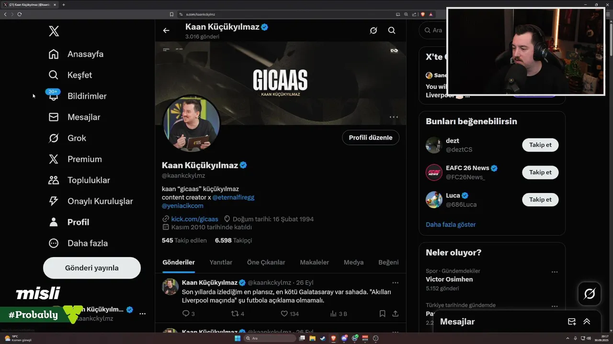Viewport: 613px width, 344px height.
Task: Click the Grok icon in profile header
Action: 374,31
